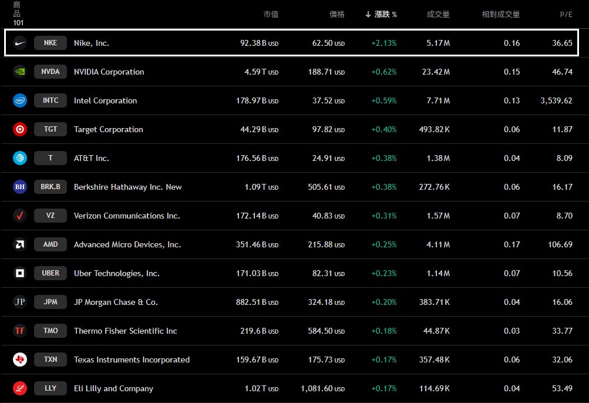Image resolution: width=589 pixels, height=403 pixels.
Task: Open JP Morgan Chase & Co. link
Action: pos(116,302)
